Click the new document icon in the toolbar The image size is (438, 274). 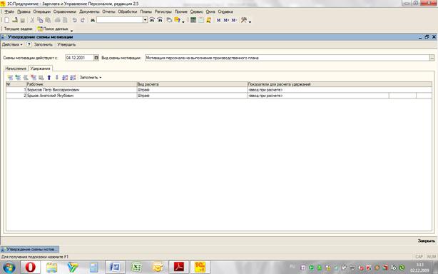[7, 20]
